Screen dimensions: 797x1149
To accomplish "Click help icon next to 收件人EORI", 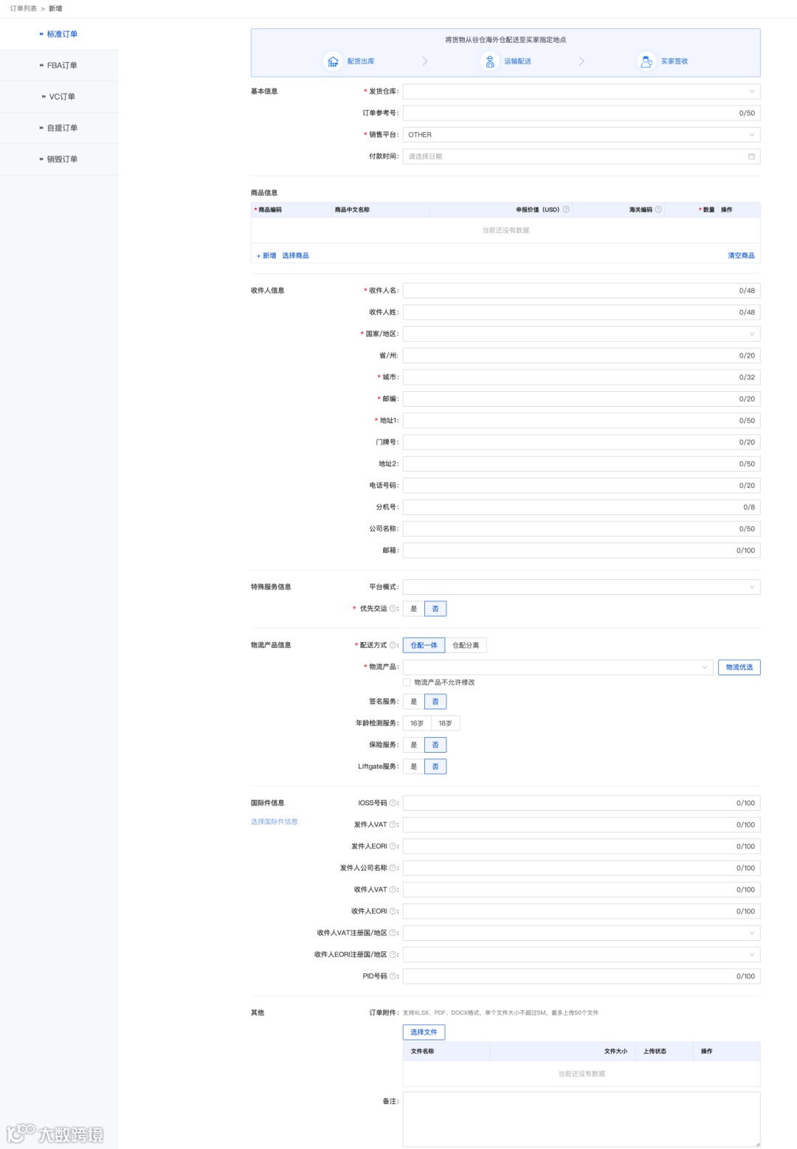I will coord(393,911).
